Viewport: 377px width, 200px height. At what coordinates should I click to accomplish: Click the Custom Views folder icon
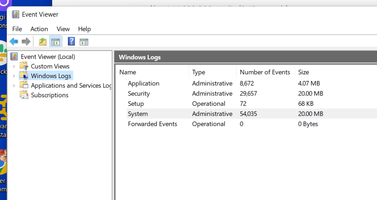click(x=24, y=66)
